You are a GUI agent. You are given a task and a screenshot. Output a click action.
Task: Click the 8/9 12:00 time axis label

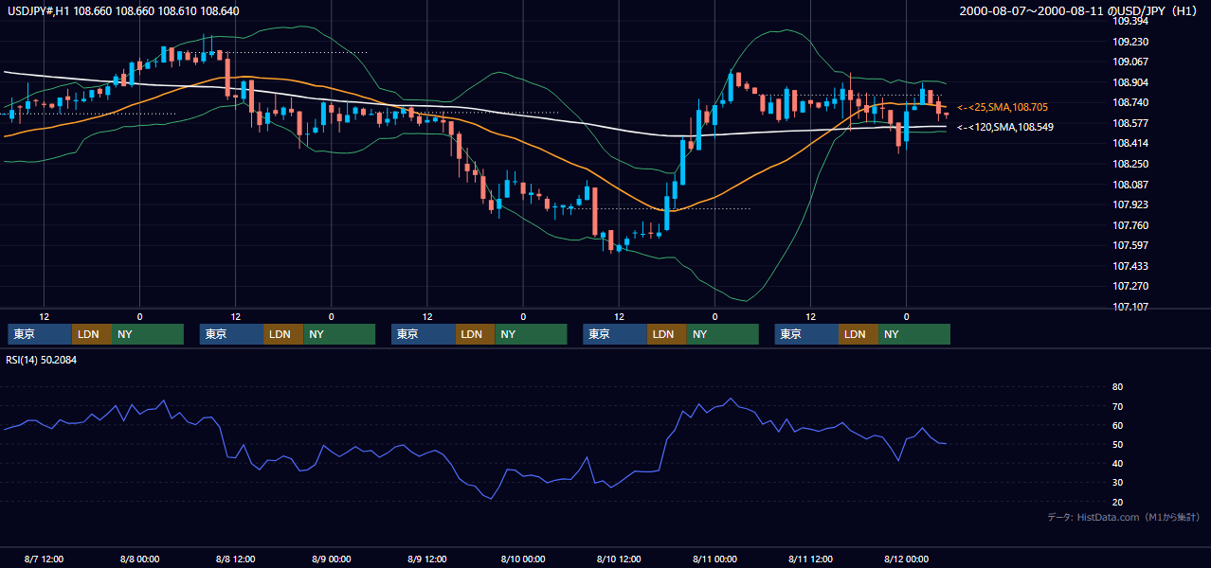pyautogui.click(x=427, y=559)
